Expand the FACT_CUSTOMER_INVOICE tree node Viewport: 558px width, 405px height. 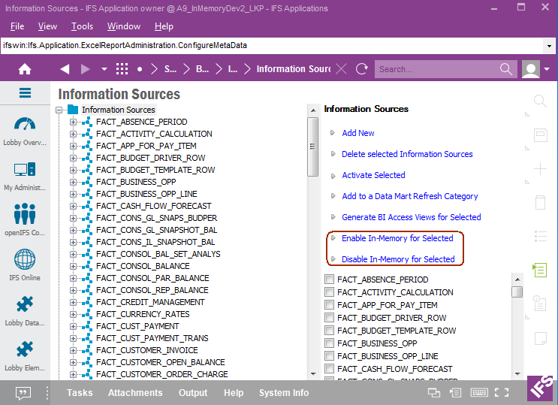coord(73,350)
